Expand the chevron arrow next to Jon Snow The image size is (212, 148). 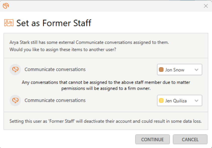tap(196, 70)
